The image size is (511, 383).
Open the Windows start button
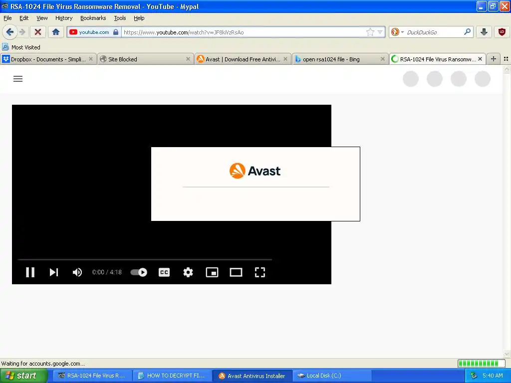[23, 376]
